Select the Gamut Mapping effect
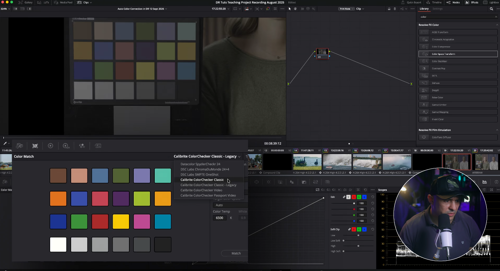500x271 pixels. [458, 112]
